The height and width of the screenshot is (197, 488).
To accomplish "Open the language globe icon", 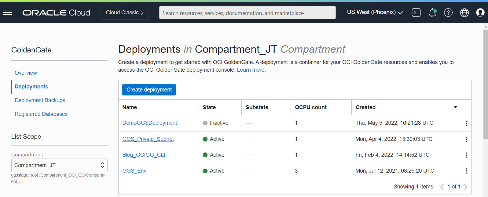I will pyautogui.click(x=464, y=13).
